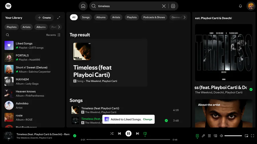This screenshot has width=257, height=144.
Task: Skip to next track
Action: coord(138,133)
